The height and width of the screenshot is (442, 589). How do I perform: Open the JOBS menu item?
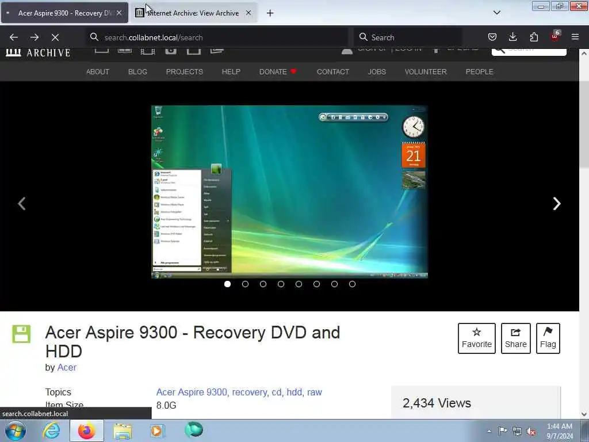[377, 71]
